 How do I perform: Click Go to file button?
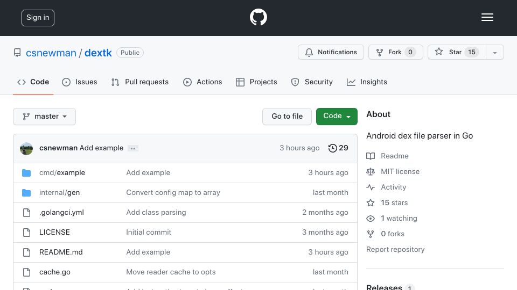coord(287,117)
